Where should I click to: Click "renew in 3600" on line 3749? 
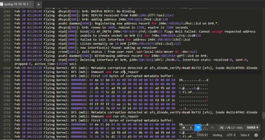[x=103, y=28]
